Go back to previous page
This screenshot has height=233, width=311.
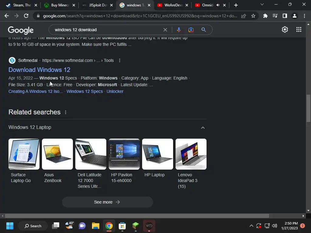pos(7,16)
